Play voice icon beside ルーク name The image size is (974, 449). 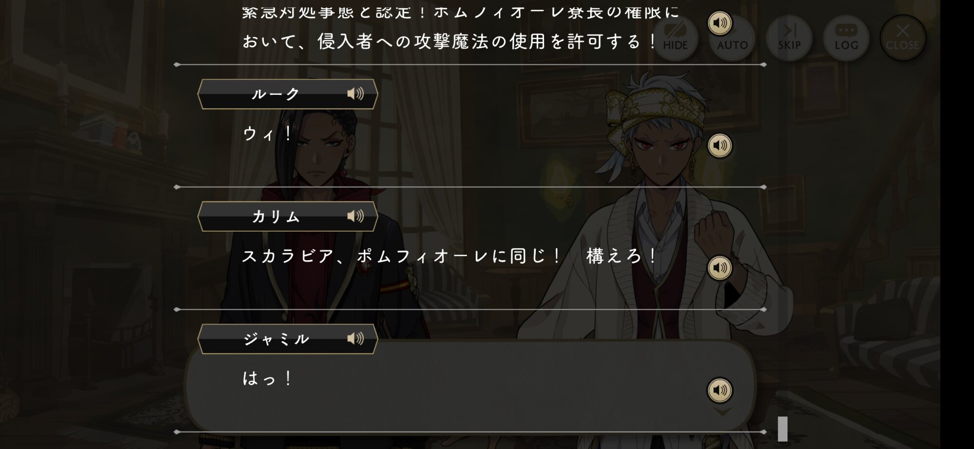(x=356, y=93)
